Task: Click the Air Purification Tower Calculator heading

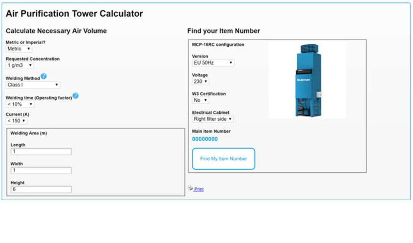Action: pyautogui.click(x=74, y=14)
